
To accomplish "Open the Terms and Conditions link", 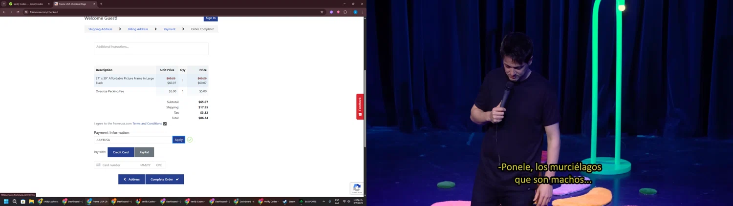I will [147, 124].
